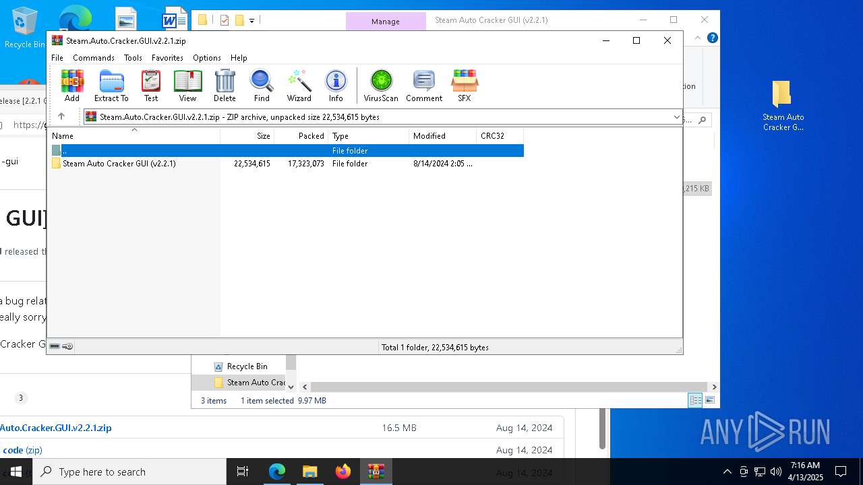This screenshot has width=863, height=485.
Task: Open Explorer help question mark icon
Action: 712,38
